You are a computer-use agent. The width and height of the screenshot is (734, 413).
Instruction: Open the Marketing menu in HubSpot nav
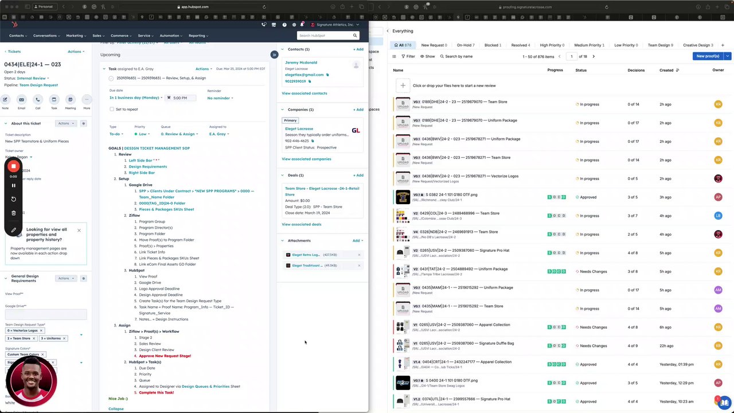click(x=76, y=36)
